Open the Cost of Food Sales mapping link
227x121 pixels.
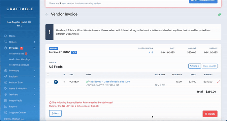[x=110, y=82]
